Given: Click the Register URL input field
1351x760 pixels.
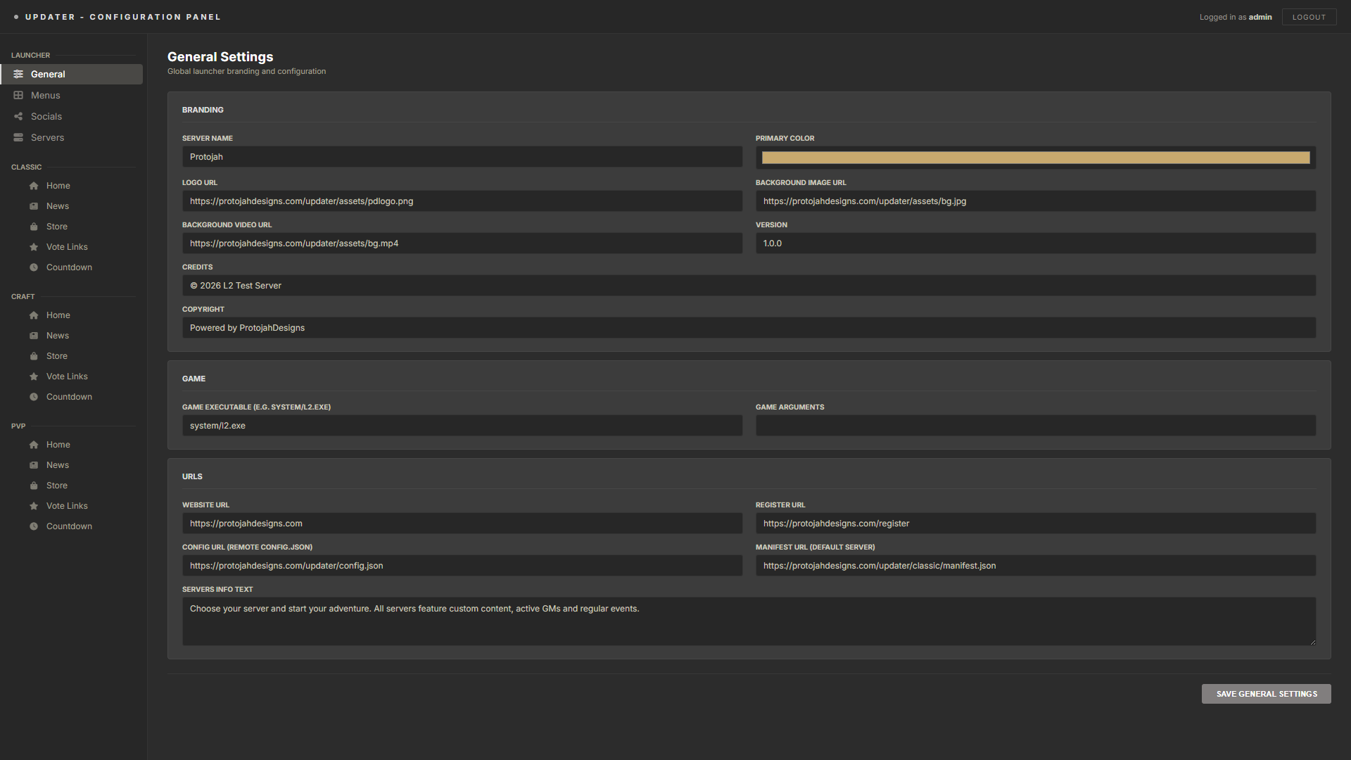Looking at the screenshot, I should (x=1036, y=524).
